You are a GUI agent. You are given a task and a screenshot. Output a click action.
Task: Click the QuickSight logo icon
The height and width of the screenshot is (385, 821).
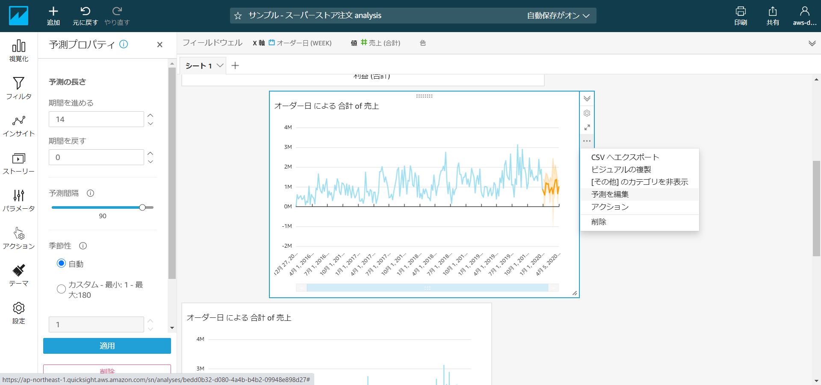click(18, 16)
